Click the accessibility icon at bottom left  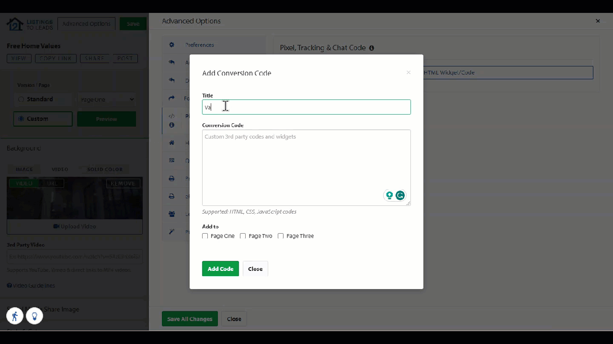point(14,316)
